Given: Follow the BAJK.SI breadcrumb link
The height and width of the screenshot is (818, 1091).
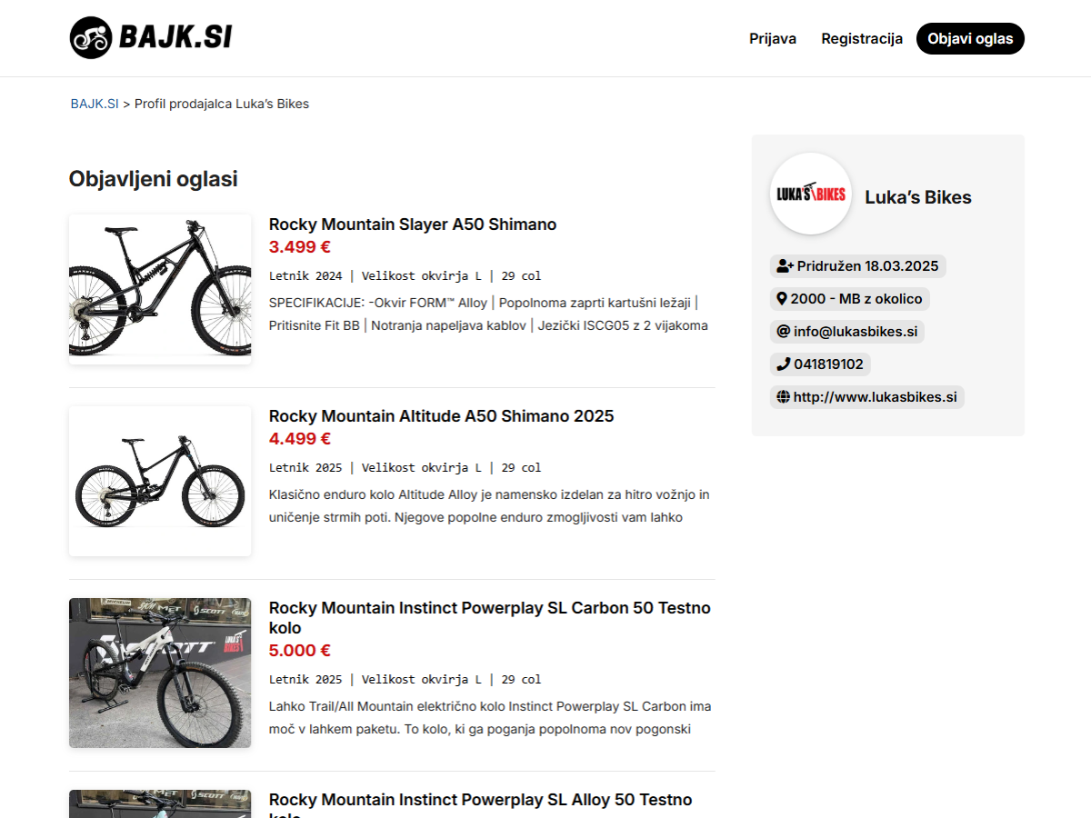Looking at the screenshot, I should point(95,104).
